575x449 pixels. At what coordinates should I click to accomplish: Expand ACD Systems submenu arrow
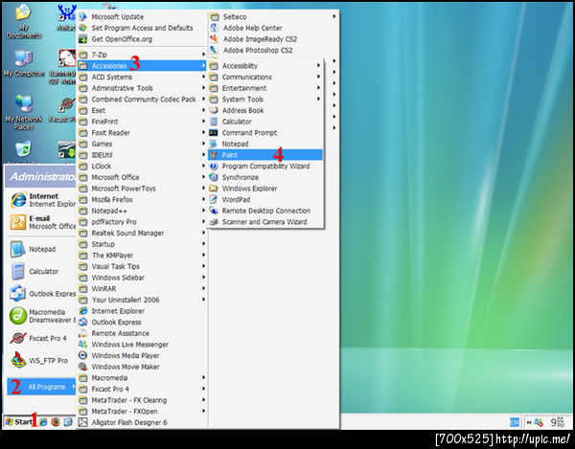(203, 77)
